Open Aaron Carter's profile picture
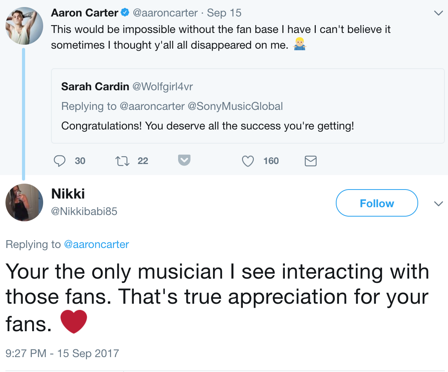The height and width of the screenshot is (372, 448). [x=24, y=26]
